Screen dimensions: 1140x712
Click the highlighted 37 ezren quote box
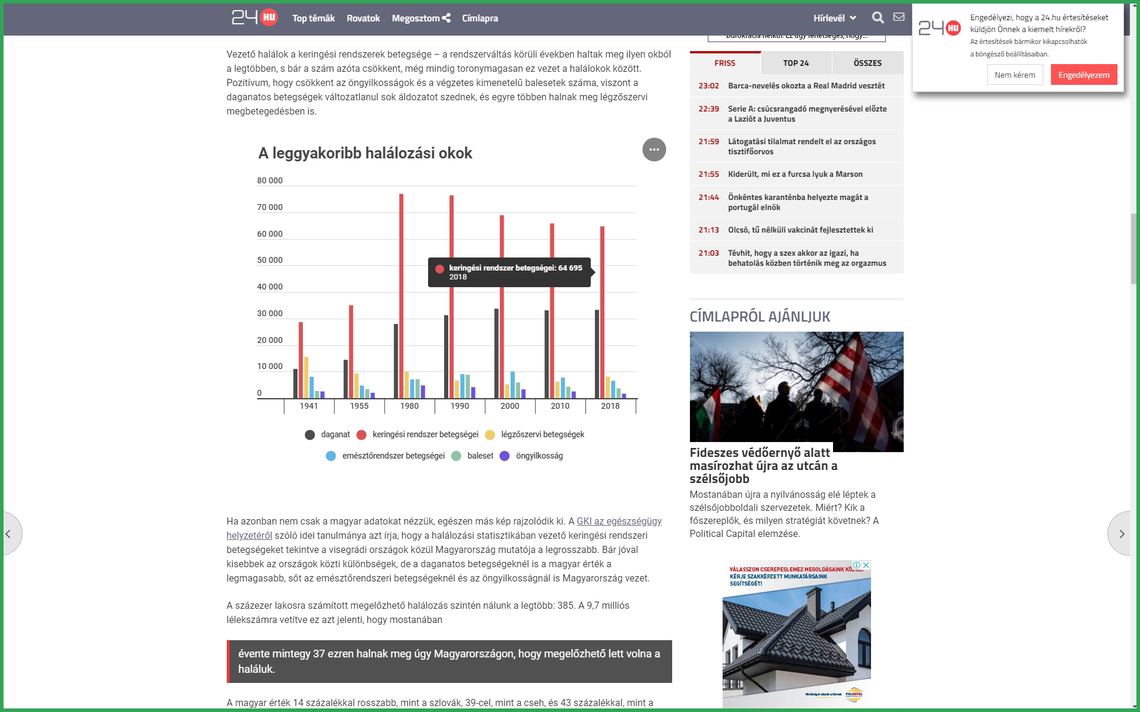tap(449, 661)
